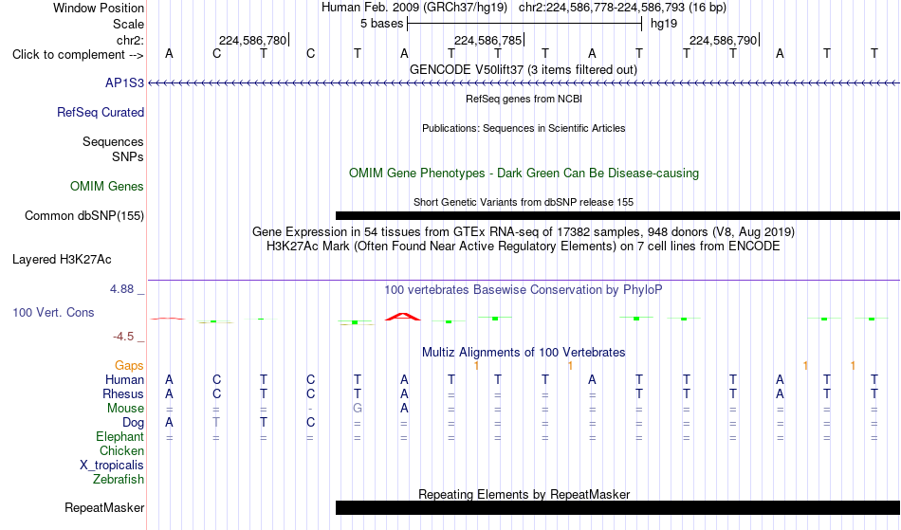This screenshot has height=530, width=901.
Task: Select the 100 Vert. Cons label
Action: pos(53,312)
